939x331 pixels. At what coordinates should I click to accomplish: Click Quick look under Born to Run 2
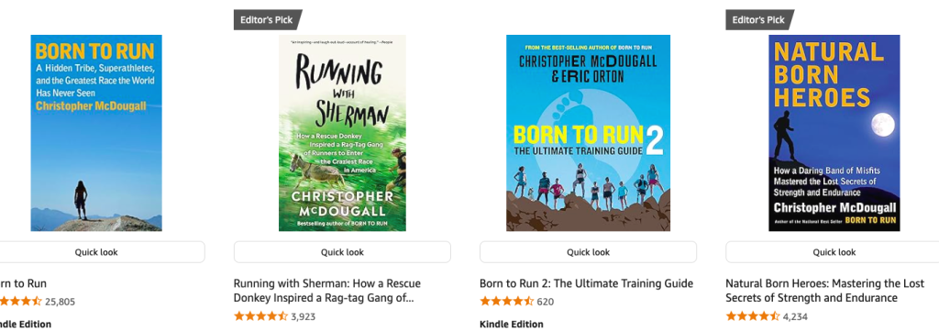[588, 252]
